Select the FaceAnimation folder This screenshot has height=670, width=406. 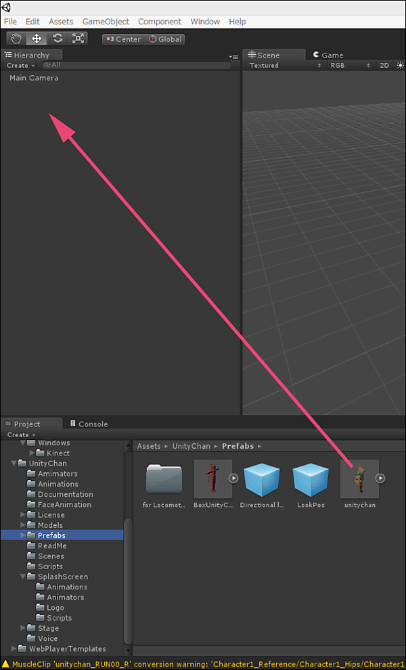[x=59, y=504]
